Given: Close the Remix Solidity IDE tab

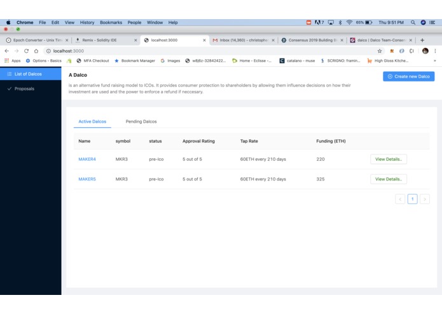Looking at the screenshot, I should pyautogui.click(x=135, y=40).
